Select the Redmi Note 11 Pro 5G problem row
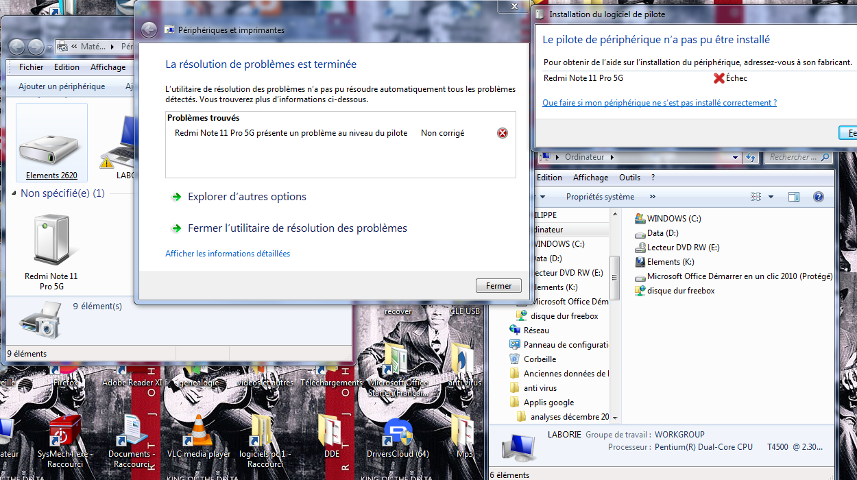This screenshot has width=857, height=480. [340, 133]
